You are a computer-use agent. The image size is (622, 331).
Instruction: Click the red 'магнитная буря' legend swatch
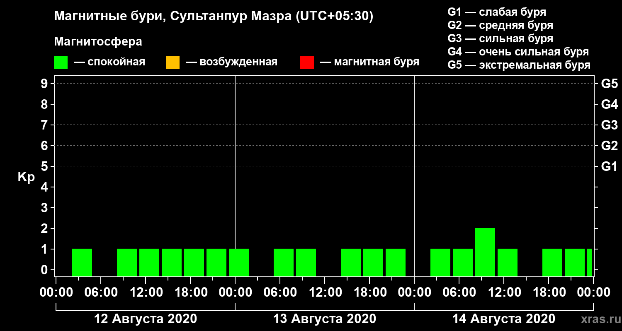pos(307,62)
